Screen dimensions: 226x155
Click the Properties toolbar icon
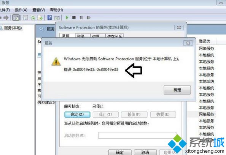coord(25,18)
